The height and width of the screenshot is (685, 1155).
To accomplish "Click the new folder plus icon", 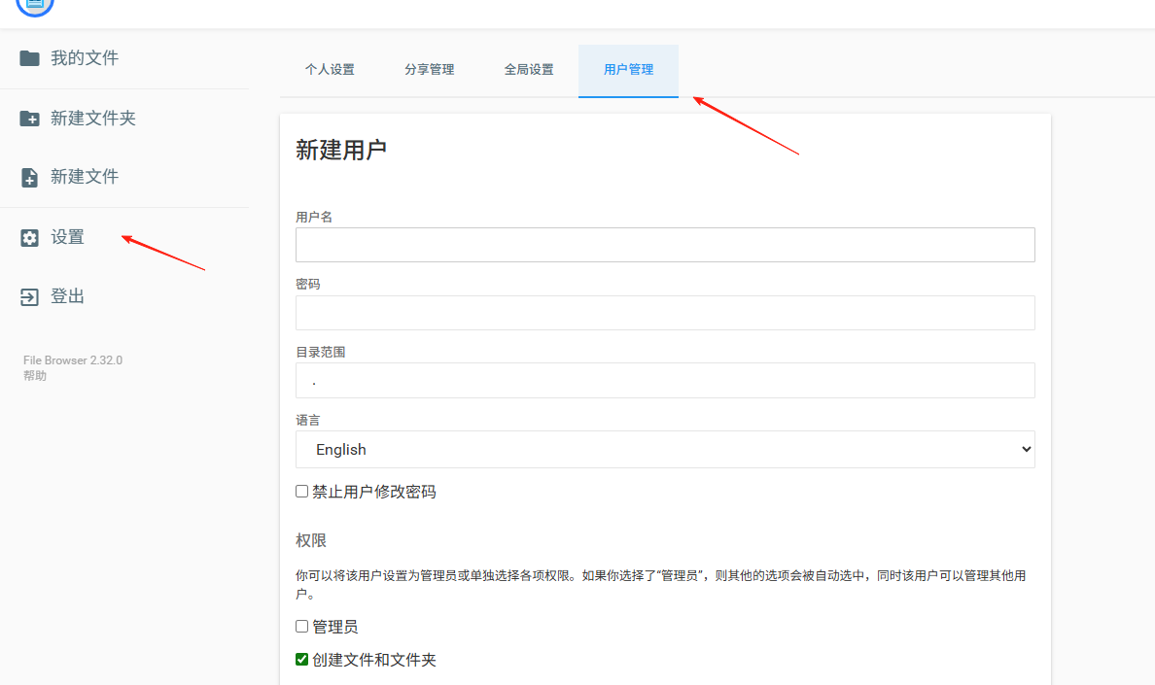I will (29, 118).
